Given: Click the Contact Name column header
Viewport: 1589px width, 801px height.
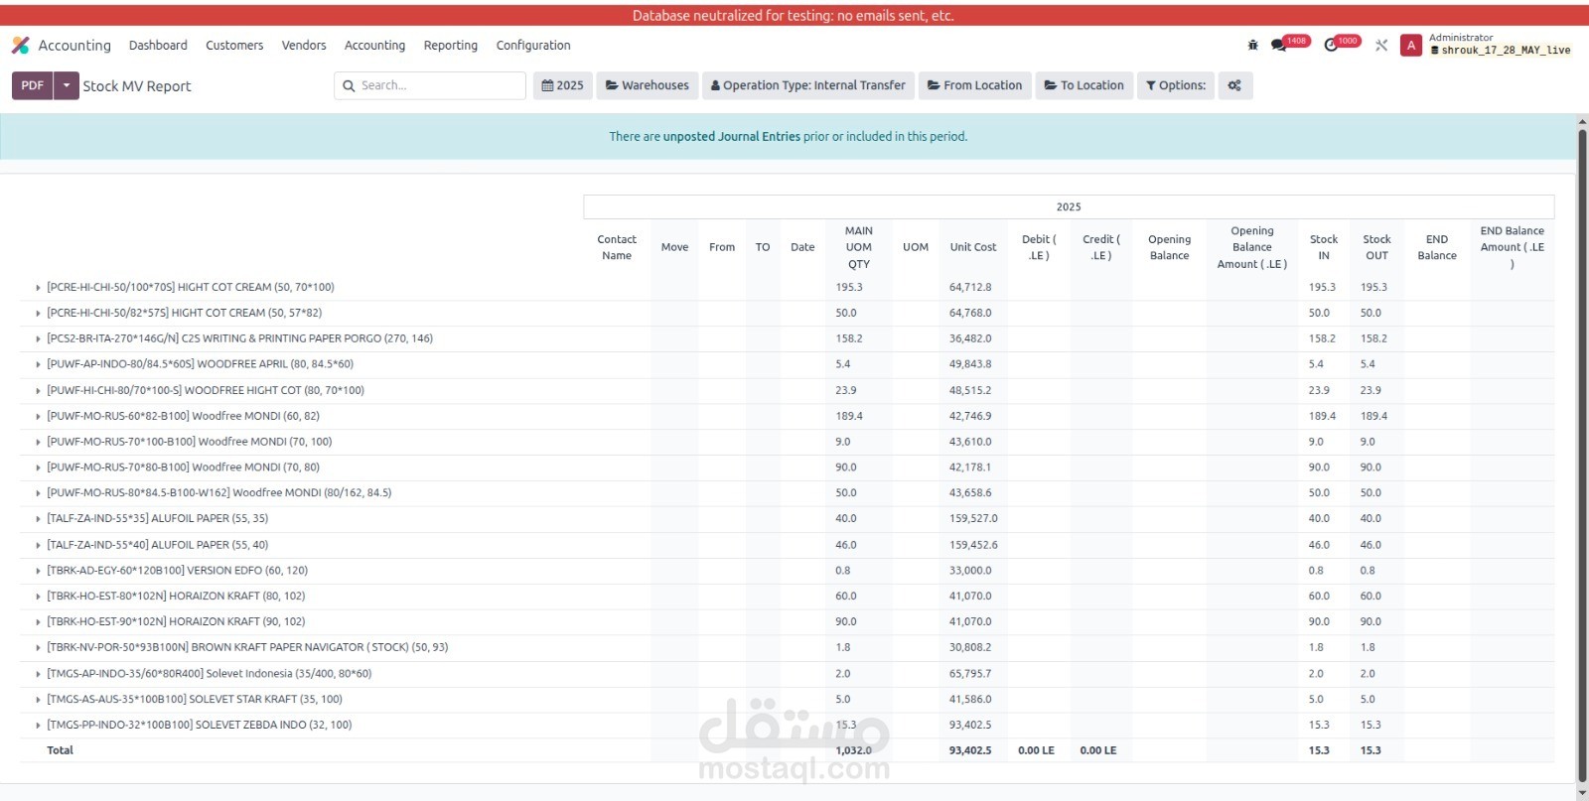Looking at the screenshot, I should pos(617,247).
